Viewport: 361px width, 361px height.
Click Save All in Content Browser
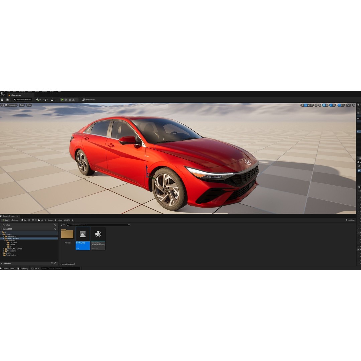click(26, 220)
